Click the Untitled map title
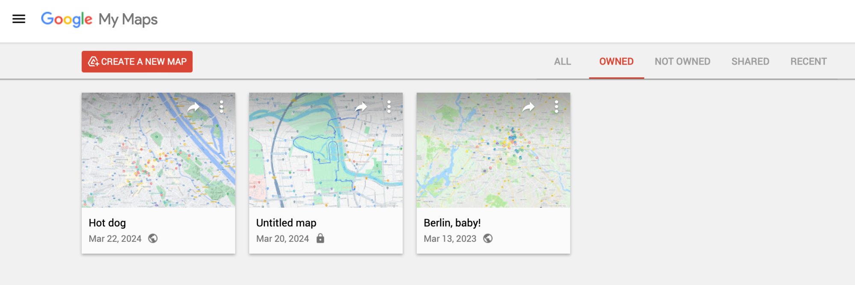Screen dimensions: 855x285 (286, 223)
